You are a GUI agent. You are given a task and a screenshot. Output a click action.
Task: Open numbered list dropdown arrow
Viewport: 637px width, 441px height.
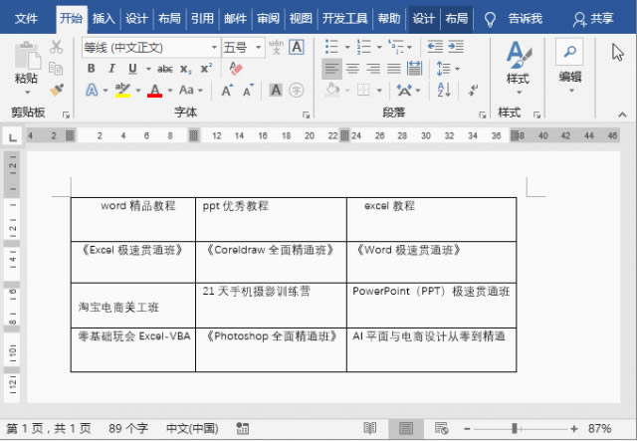[x=379, y=47]
